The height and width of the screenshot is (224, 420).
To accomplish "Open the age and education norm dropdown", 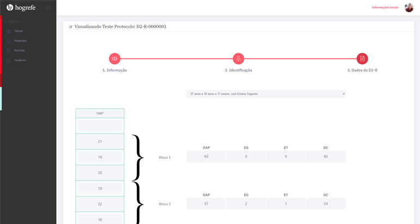I will pos(266,94).
